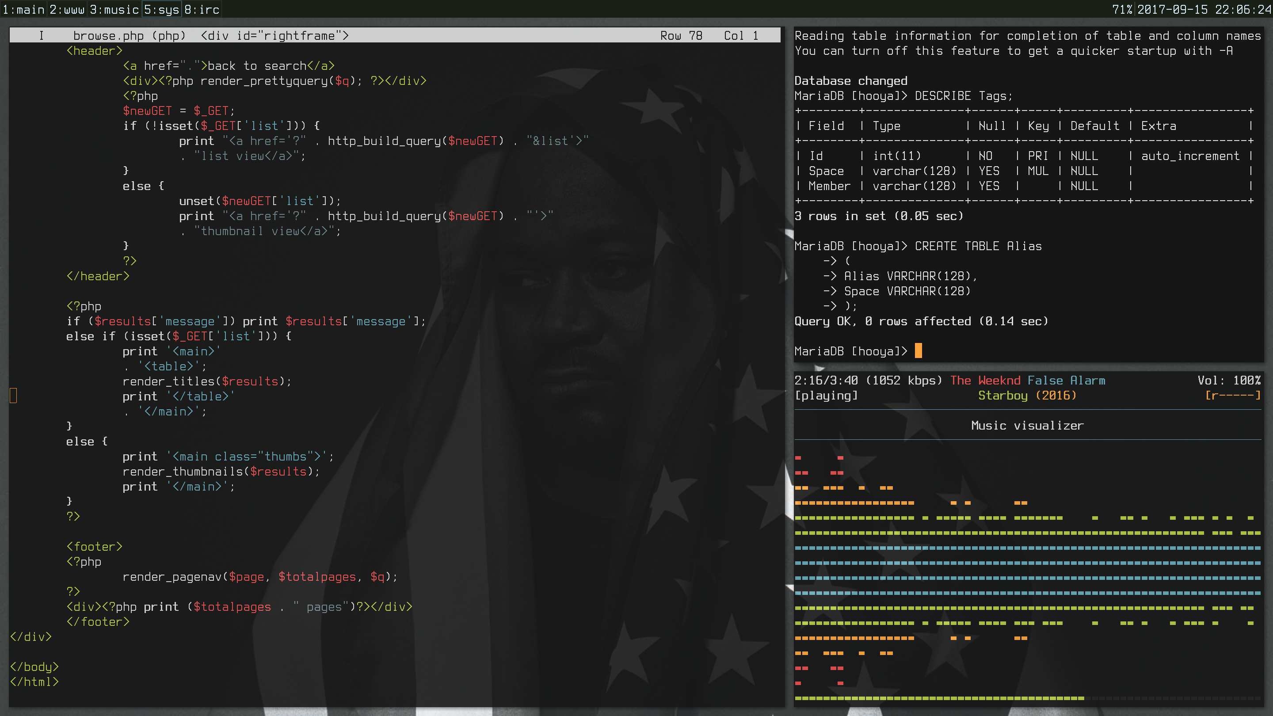Click the [playing] playback status
1273x716 pixels.
[x=826, y=395]
